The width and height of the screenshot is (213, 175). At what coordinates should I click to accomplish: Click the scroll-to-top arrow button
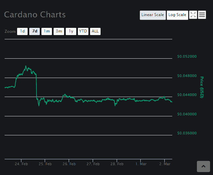click(x=203, y=166)
